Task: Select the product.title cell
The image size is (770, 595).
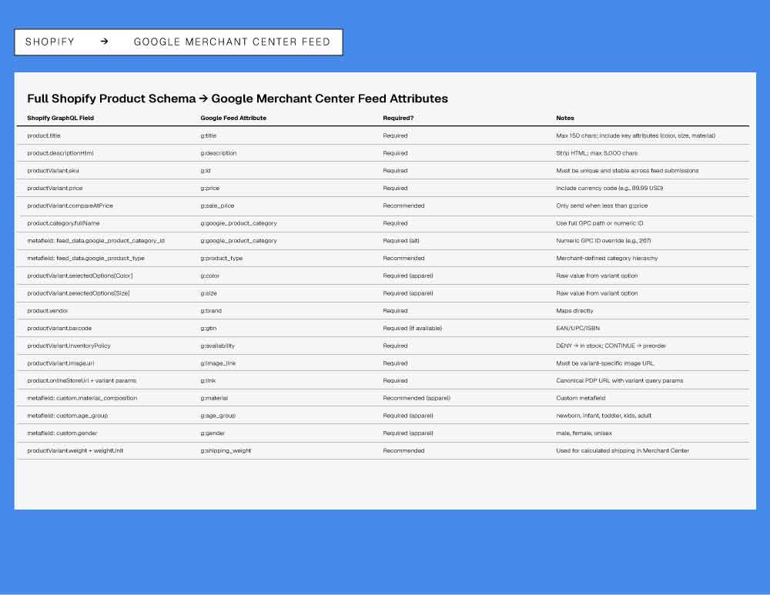Action: coord(44,135)
